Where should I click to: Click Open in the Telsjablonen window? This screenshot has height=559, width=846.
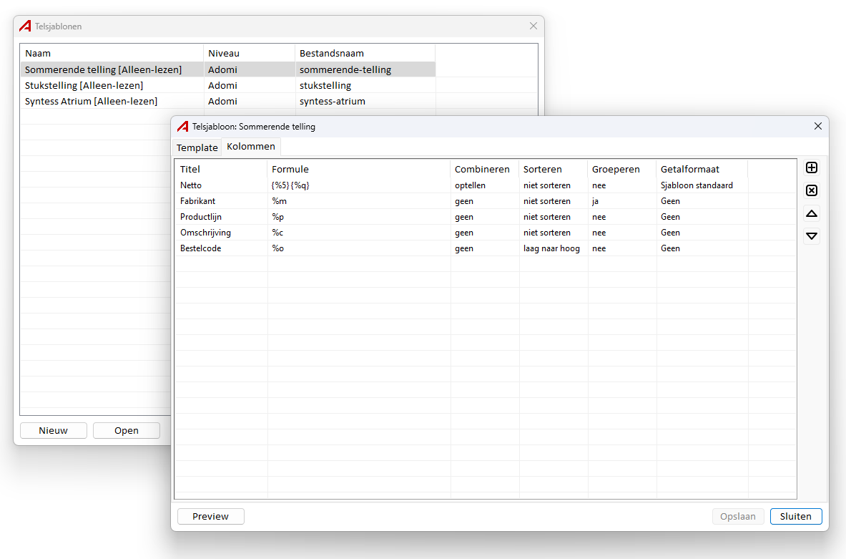[x=127, y=430]
